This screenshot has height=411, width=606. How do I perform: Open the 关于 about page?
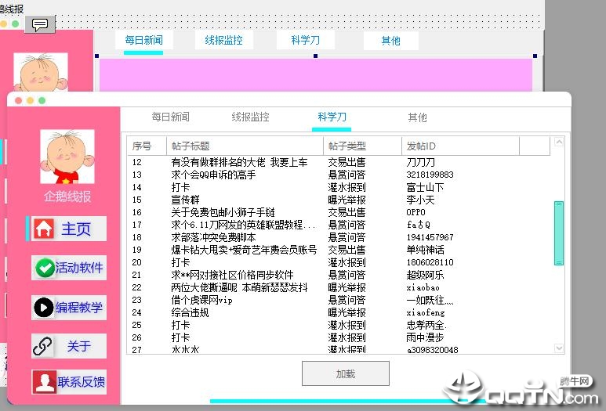pos(69,346)
